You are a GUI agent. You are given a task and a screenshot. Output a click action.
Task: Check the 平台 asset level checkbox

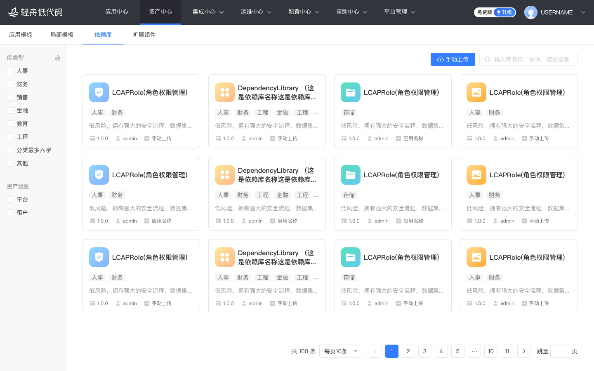[x=10, y=200]
